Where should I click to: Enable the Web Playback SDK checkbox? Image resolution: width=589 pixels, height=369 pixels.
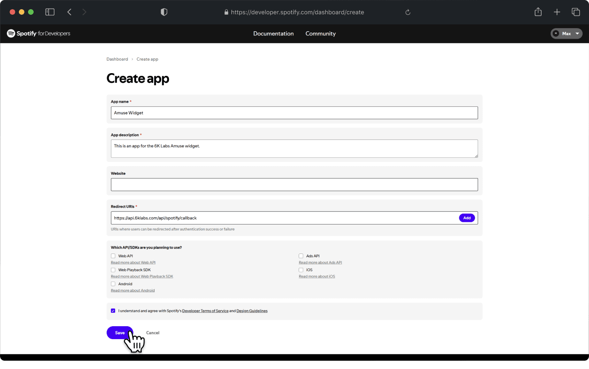click(x=113, y=270)
